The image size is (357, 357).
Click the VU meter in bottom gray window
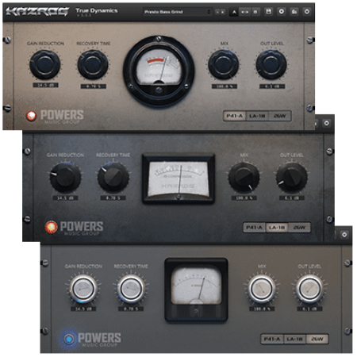(x=196, y=290)
